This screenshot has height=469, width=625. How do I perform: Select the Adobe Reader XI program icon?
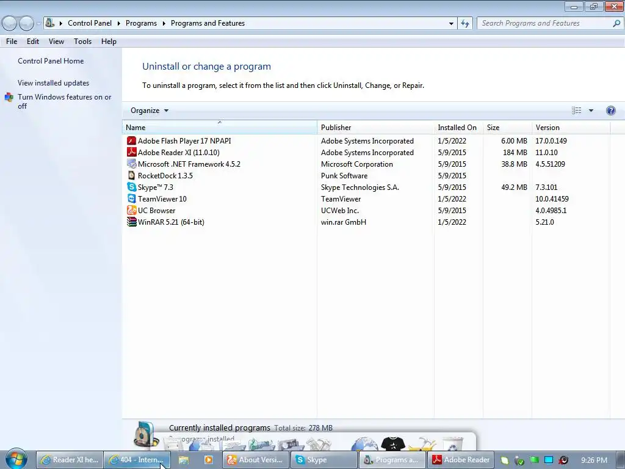132,152
